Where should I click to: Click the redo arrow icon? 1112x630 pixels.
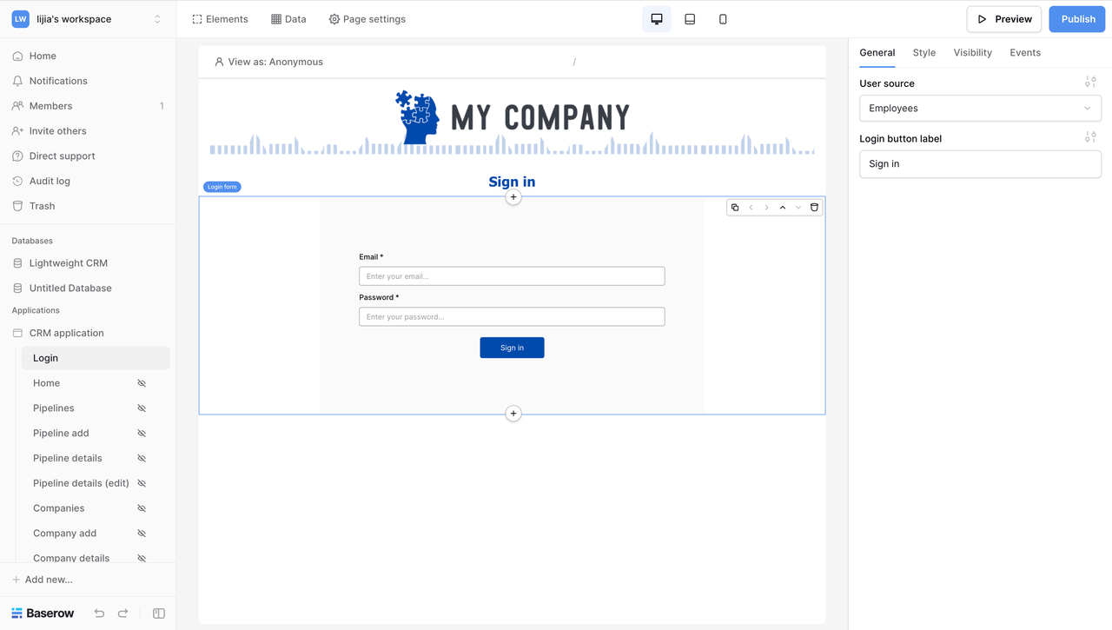pos(122,613)
